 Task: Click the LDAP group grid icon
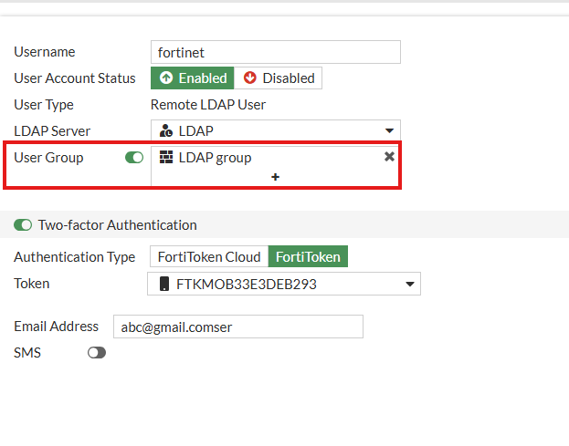click(166, 158)
